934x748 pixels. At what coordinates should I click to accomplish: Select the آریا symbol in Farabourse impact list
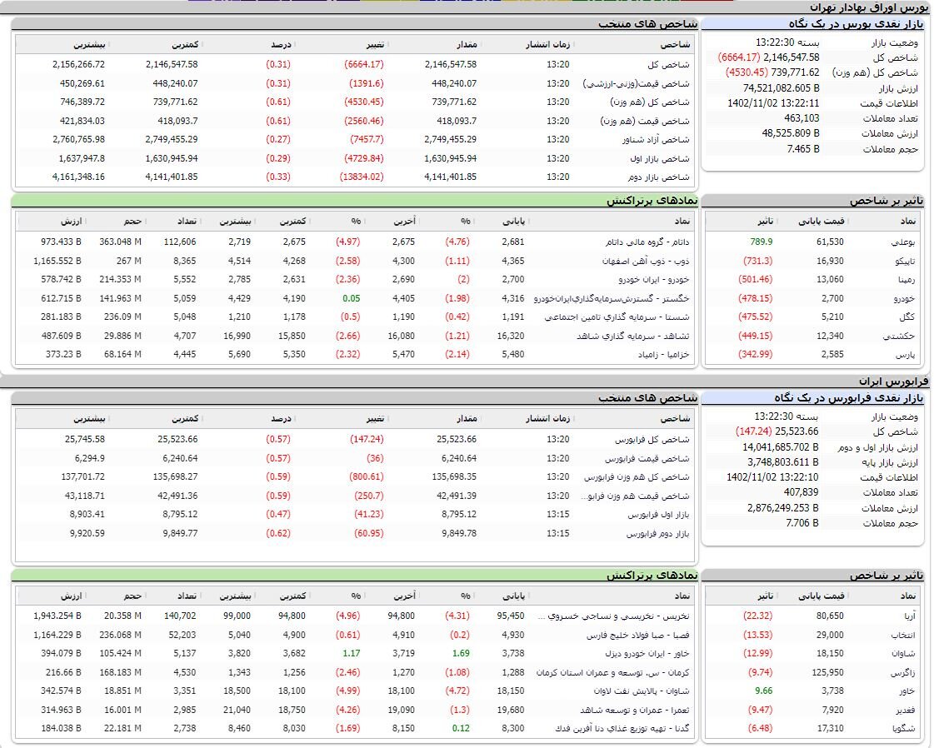coord(908,616)
